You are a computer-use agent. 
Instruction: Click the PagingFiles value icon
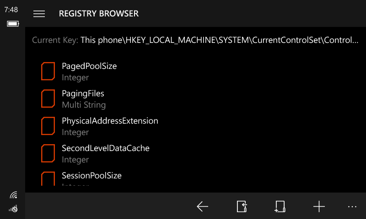(48, 99)
